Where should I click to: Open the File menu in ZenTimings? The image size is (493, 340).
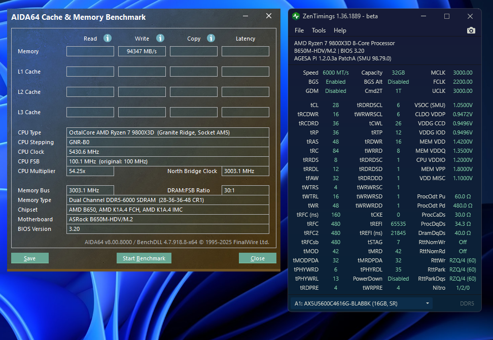pyautogui.click(x=299, y=30)
